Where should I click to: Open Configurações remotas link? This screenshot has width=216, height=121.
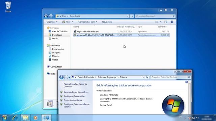pyautogui.click(x=74, y=96)
